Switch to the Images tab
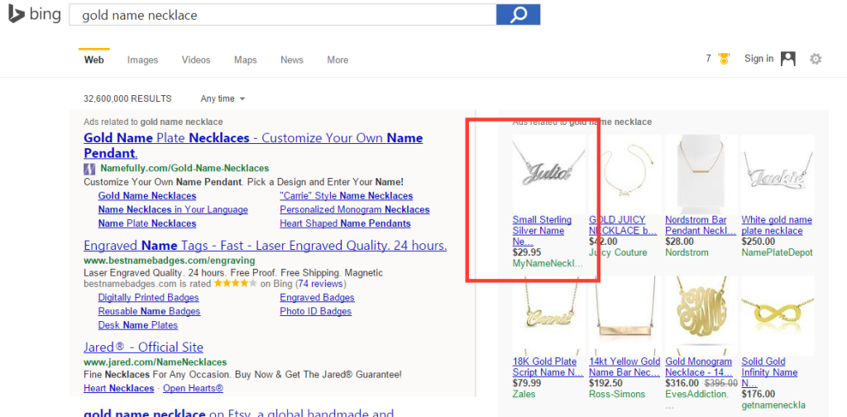The image size is (847, 417). [142, 60]
